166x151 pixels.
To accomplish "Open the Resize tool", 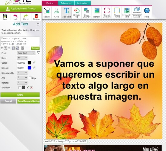I will (x=47, y=12).
